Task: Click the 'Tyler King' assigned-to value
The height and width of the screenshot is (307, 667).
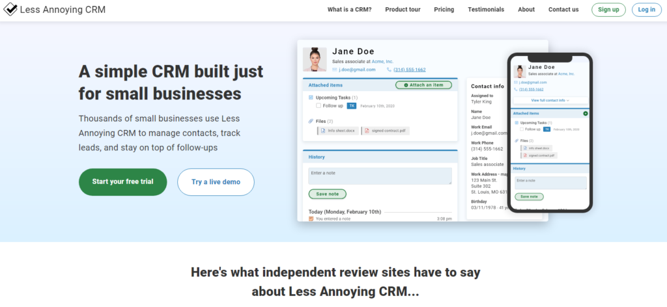Action: [x=481, y=102]
